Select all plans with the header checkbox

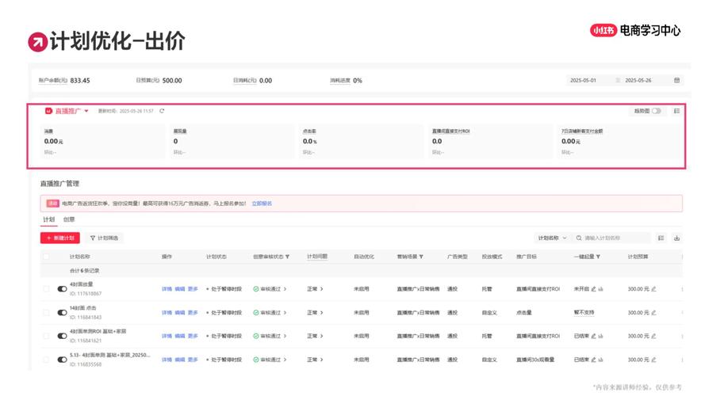pos(46,257)
